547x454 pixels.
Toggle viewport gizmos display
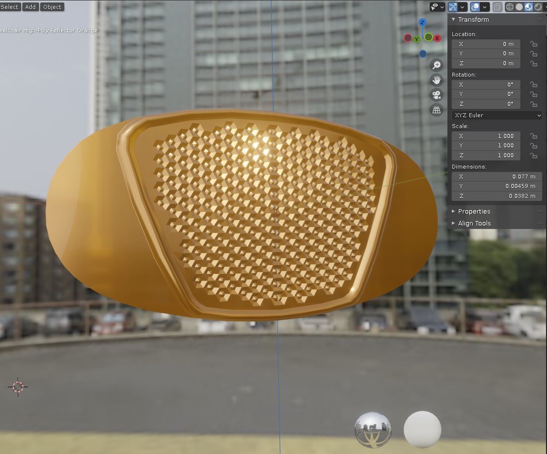coord(453,7)
